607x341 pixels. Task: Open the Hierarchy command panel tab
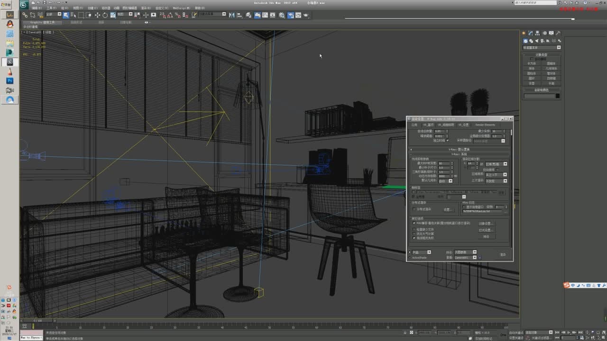click(538, 33)
